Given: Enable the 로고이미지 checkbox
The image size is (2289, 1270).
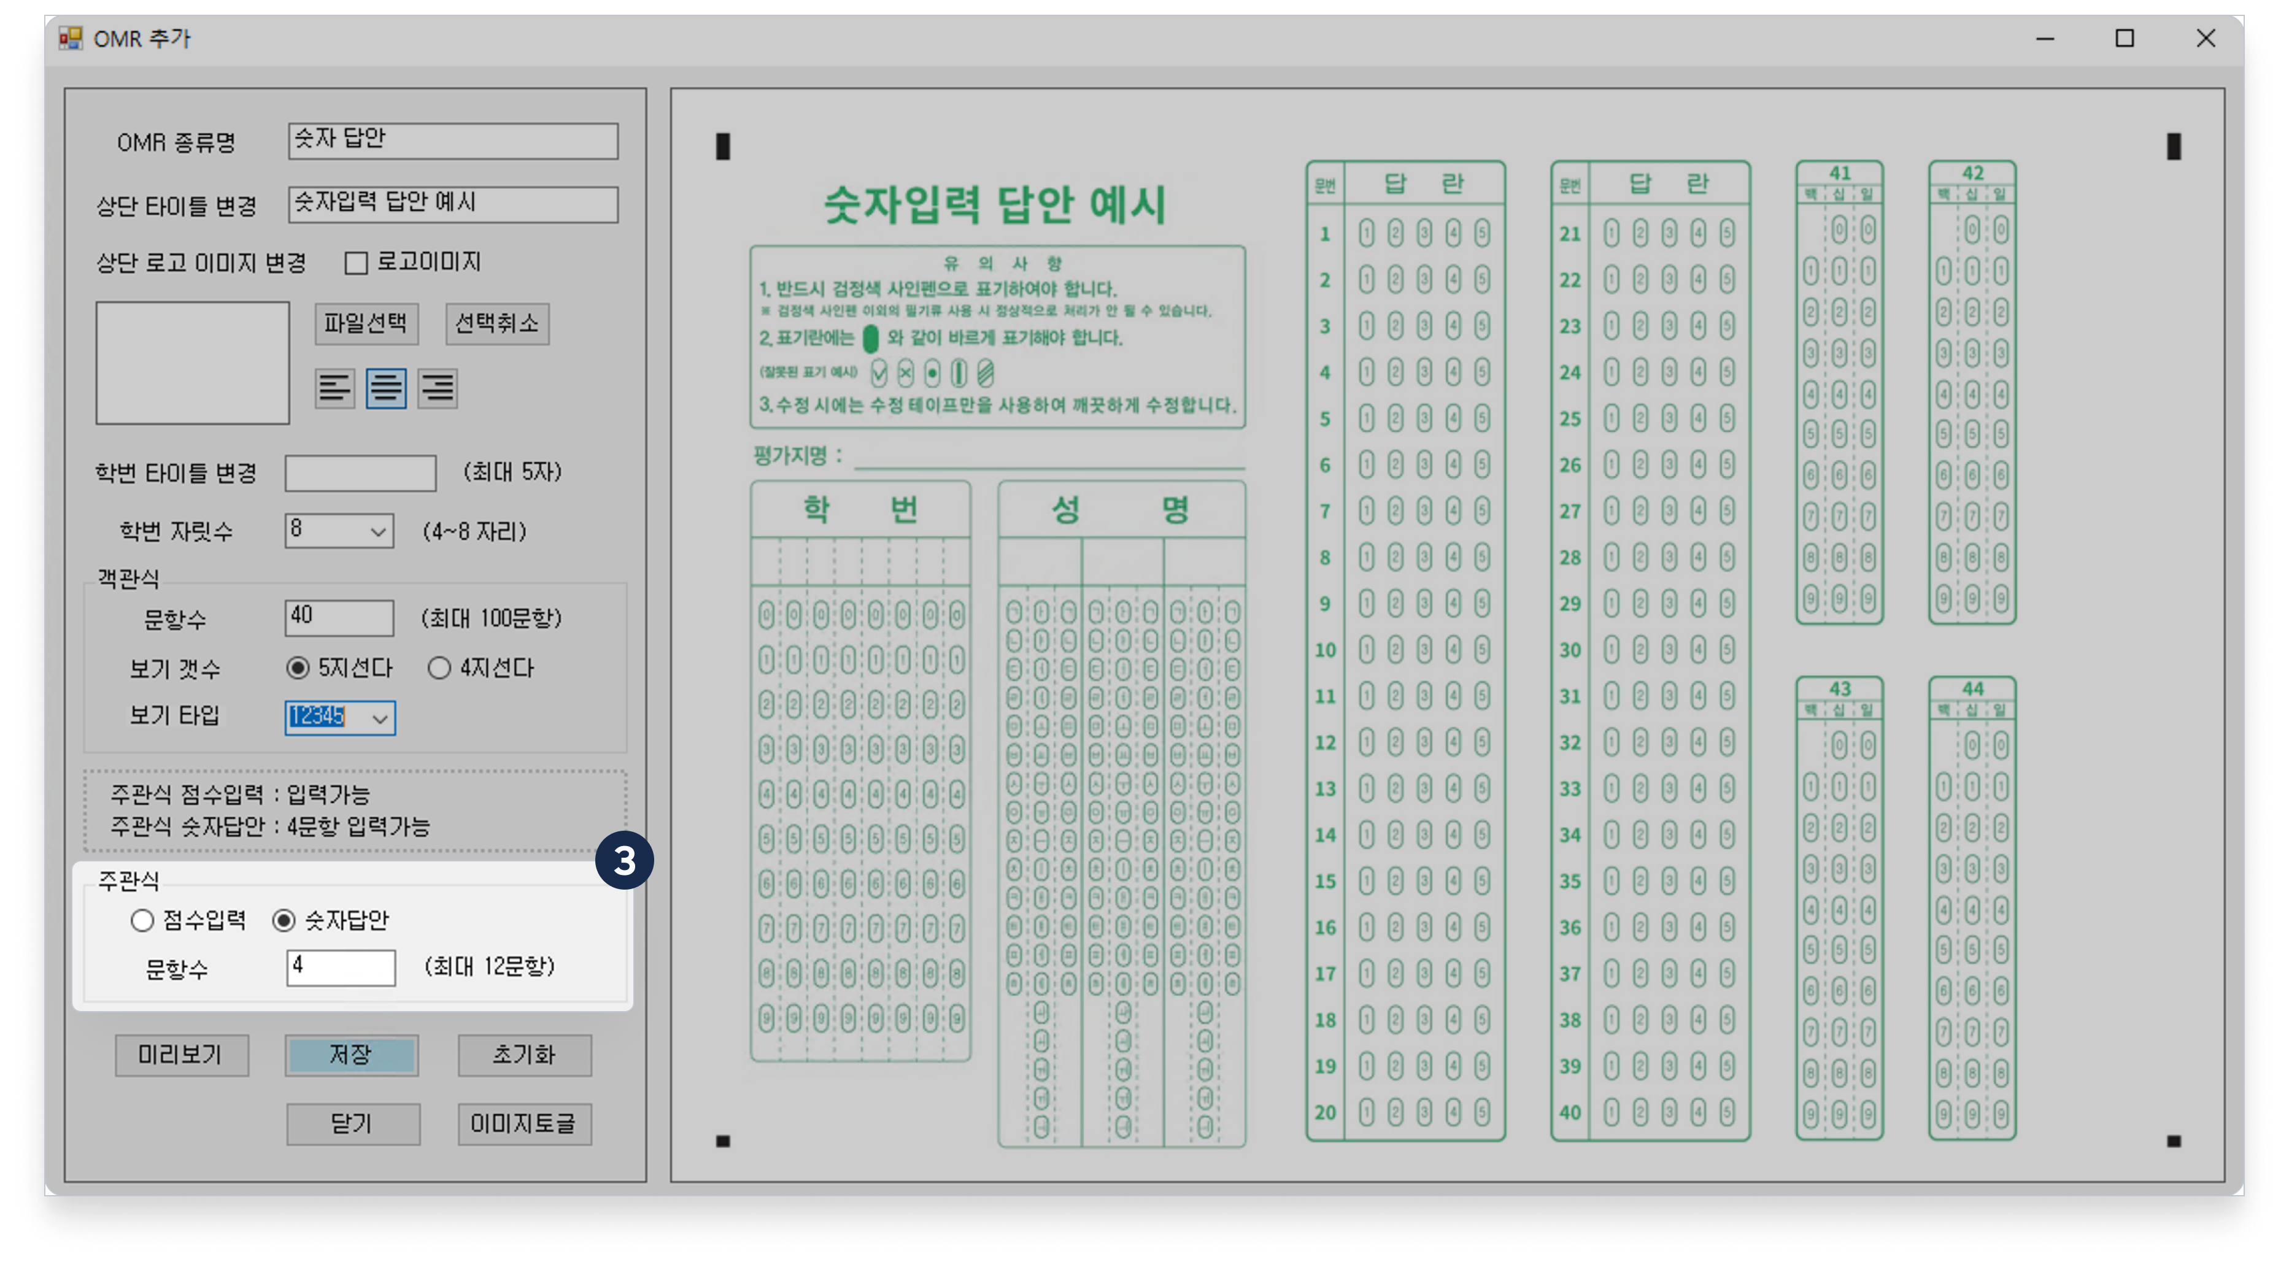Looking at the screenshot, I should 357,263.
